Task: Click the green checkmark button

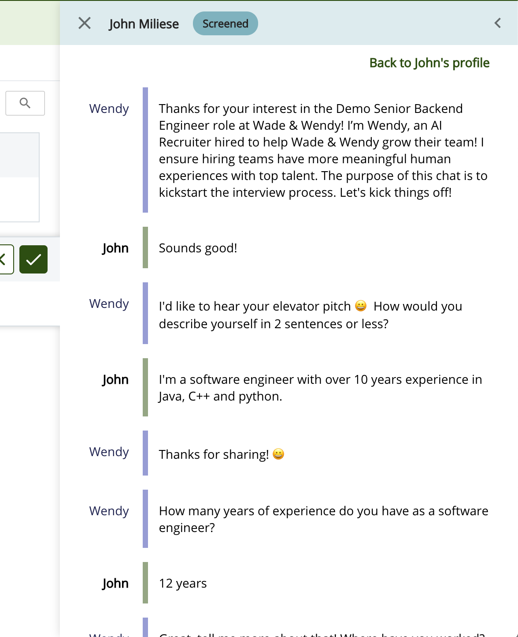Action: tap(33, 259)
